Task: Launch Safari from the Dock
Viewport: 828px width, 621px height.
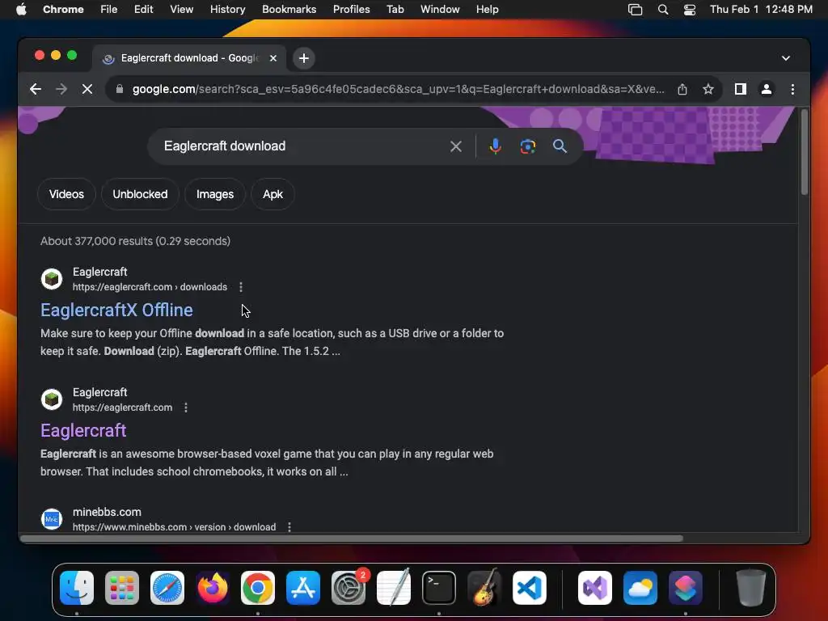Action: pyautogui.click(x=167, y=588)
